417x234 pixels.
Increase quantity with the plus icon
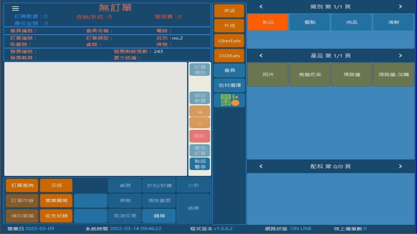pos(199,112)
